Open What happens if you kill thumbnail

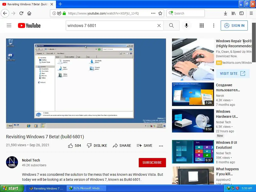tap(193, 175)
